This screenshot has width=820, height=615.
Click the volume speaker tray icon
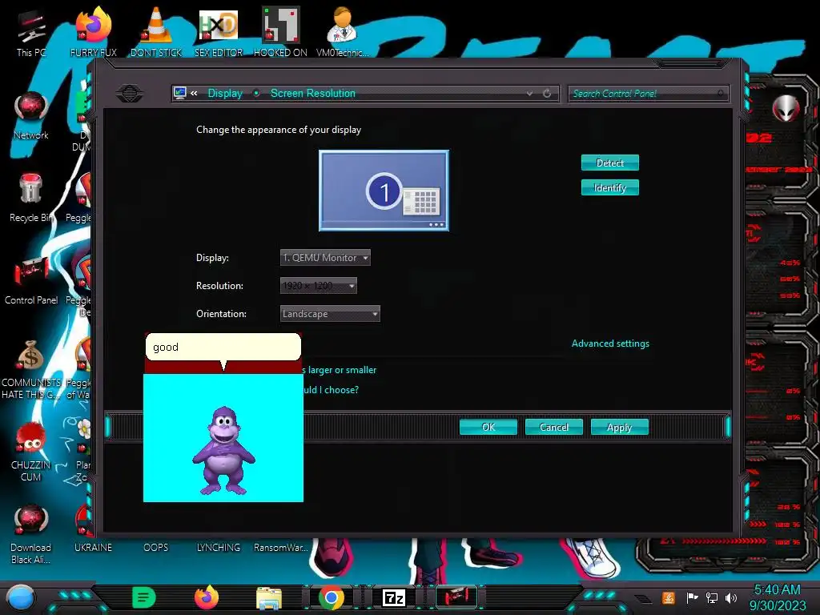[731, 597]
